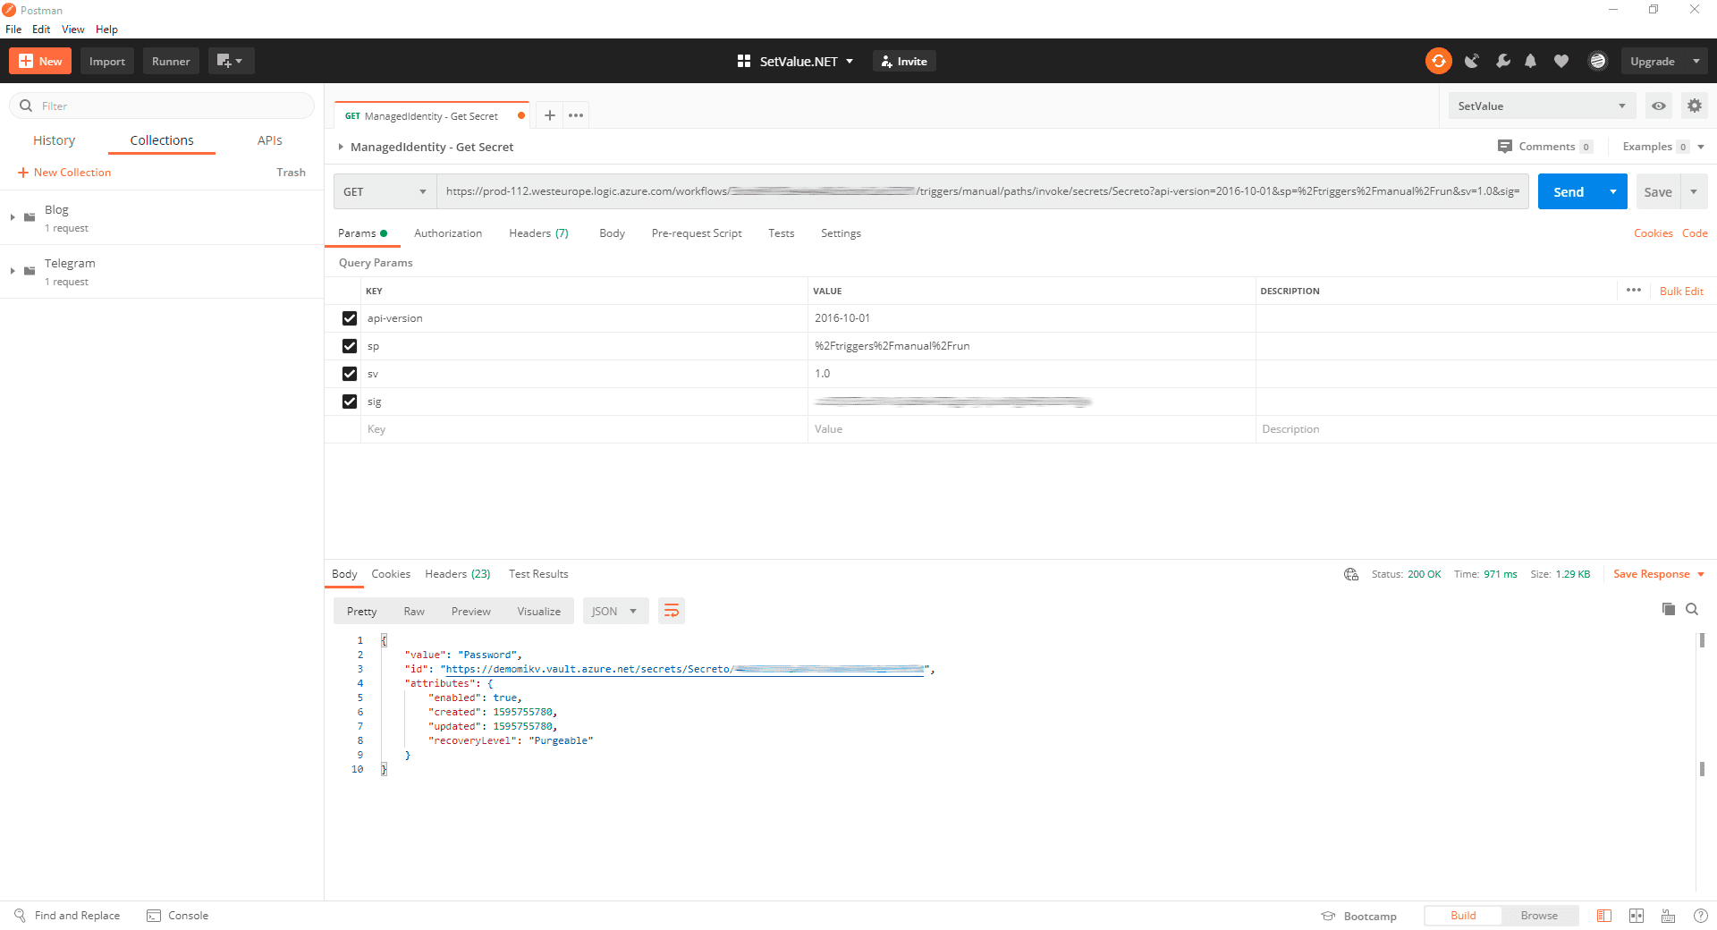This screenshot has height=930, width=1717.
Task: Add a new request tab with plus
Action: 550,115
